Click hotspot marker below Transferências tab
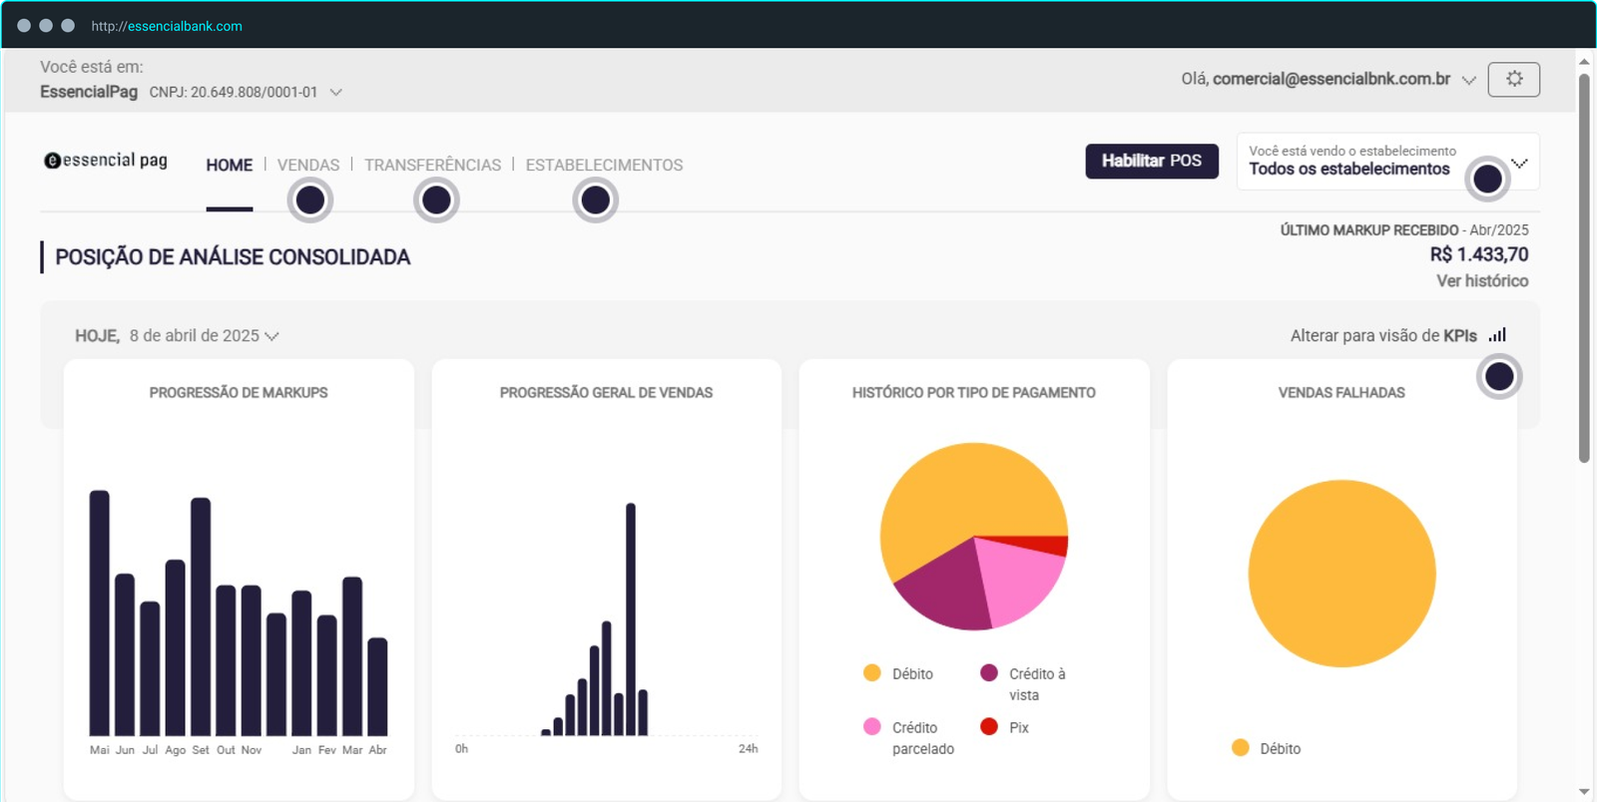The width and height of the screenshot is (1597, 802). (436, 200)
